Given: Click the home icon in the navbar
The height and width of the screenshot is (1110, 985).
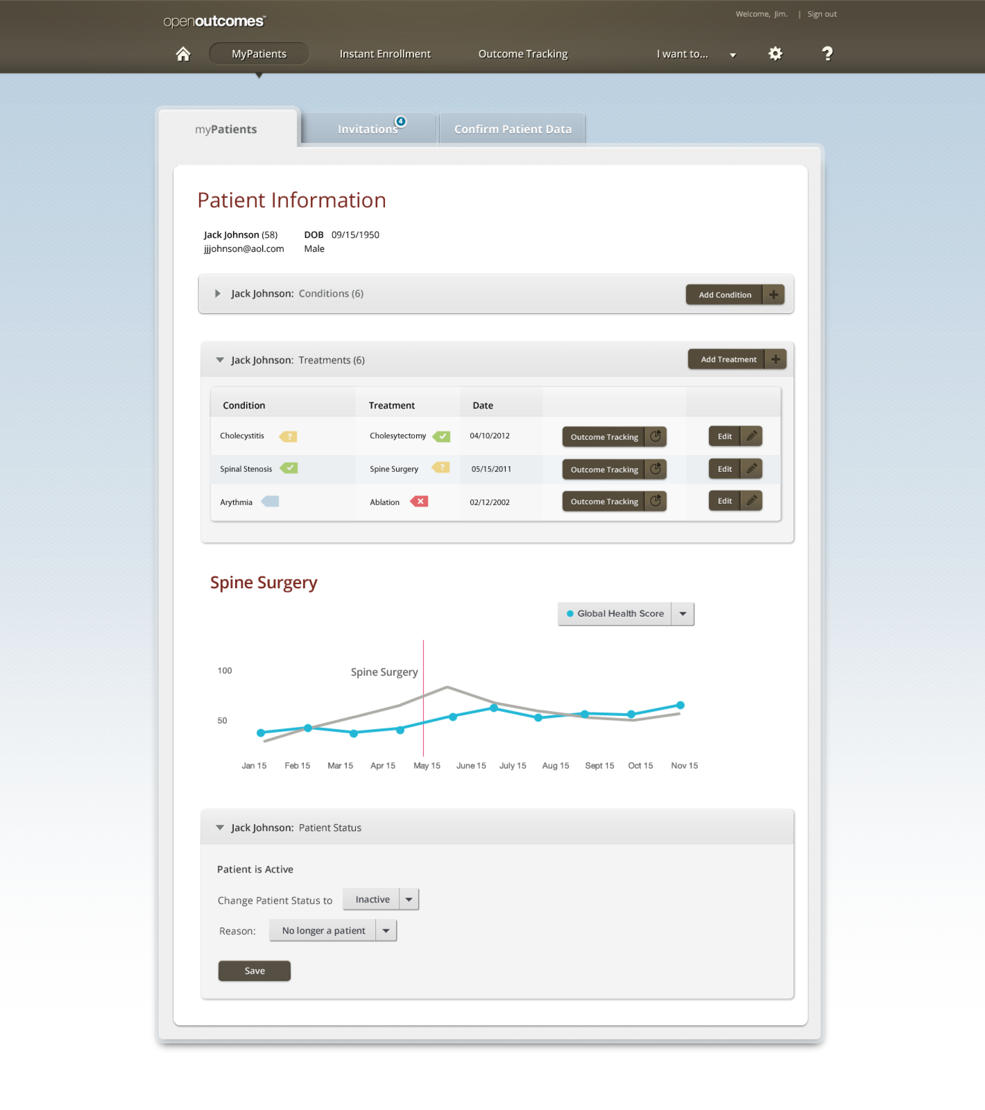Looking at the screenshot, I should [x=183, y=54].
